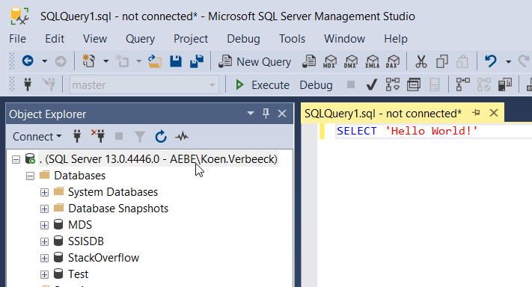
Task: Collapse the SQL Server 13.0.4446.0 node
Action: [16, 159]
